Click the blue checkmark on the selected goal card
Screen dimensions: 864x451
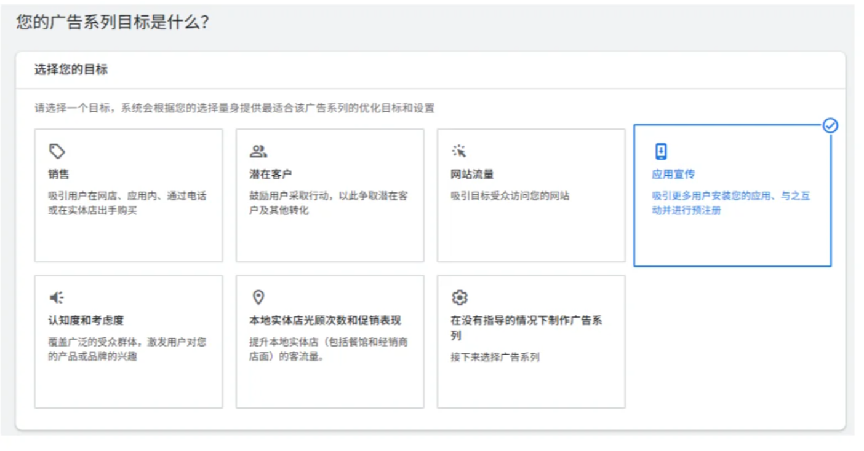tap(832, 126)
